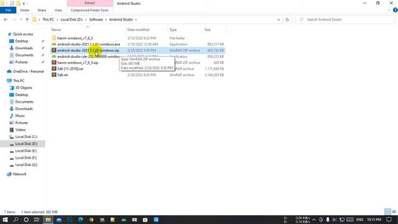Open OneDrive - Personal in sidebar

(28, 72)
